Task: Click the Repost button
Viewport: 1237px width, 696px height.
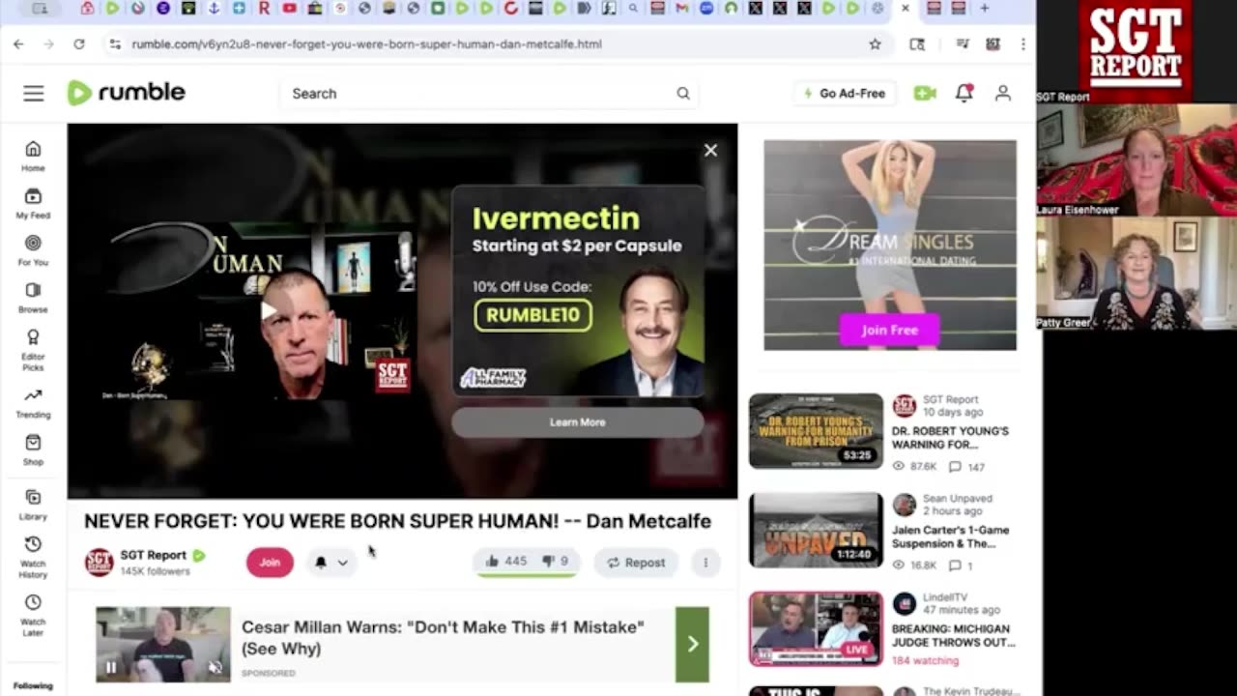Action: [x=636, y=563]
